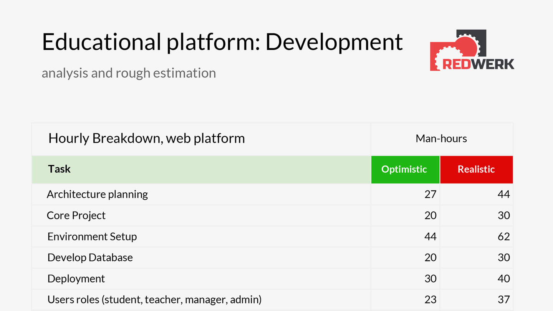Select the red Realistic header cell

coord(477,169)
